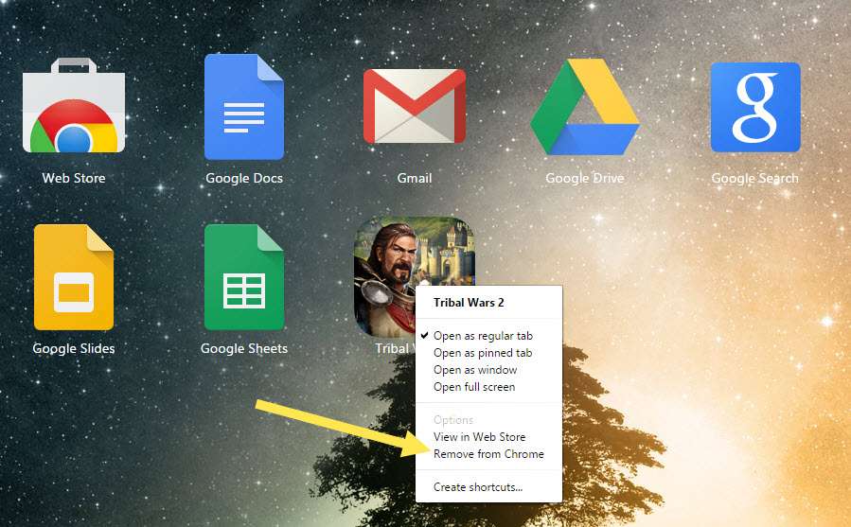The height and width of the screenshot is (527, 851).
Task: Select 'Open as window' option
Action: point(475,370)
